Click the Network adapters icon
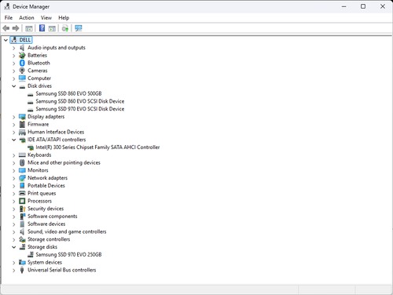The image size is (393, 295). pyautogui.click(x=22, y=178)
